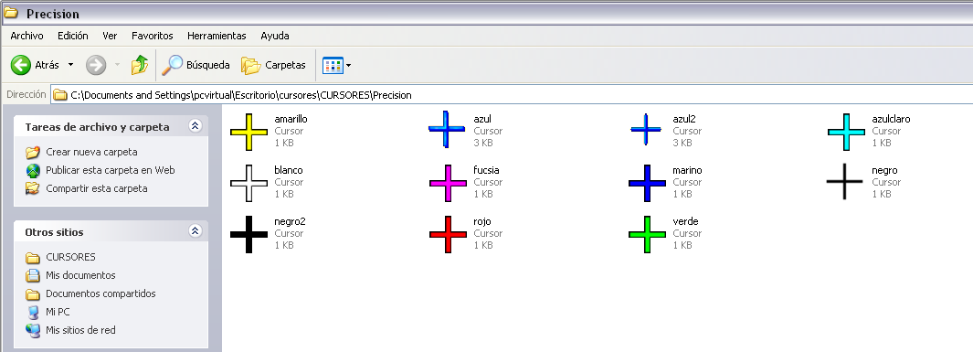The height and width of the screenshot is (352, 973).
Task: Click the address path input field
Action: coord(512,95)
